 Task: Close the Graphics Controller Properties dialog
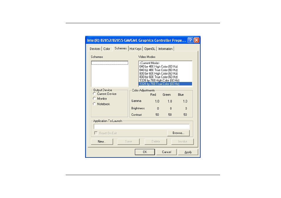[x=196, y=40]
